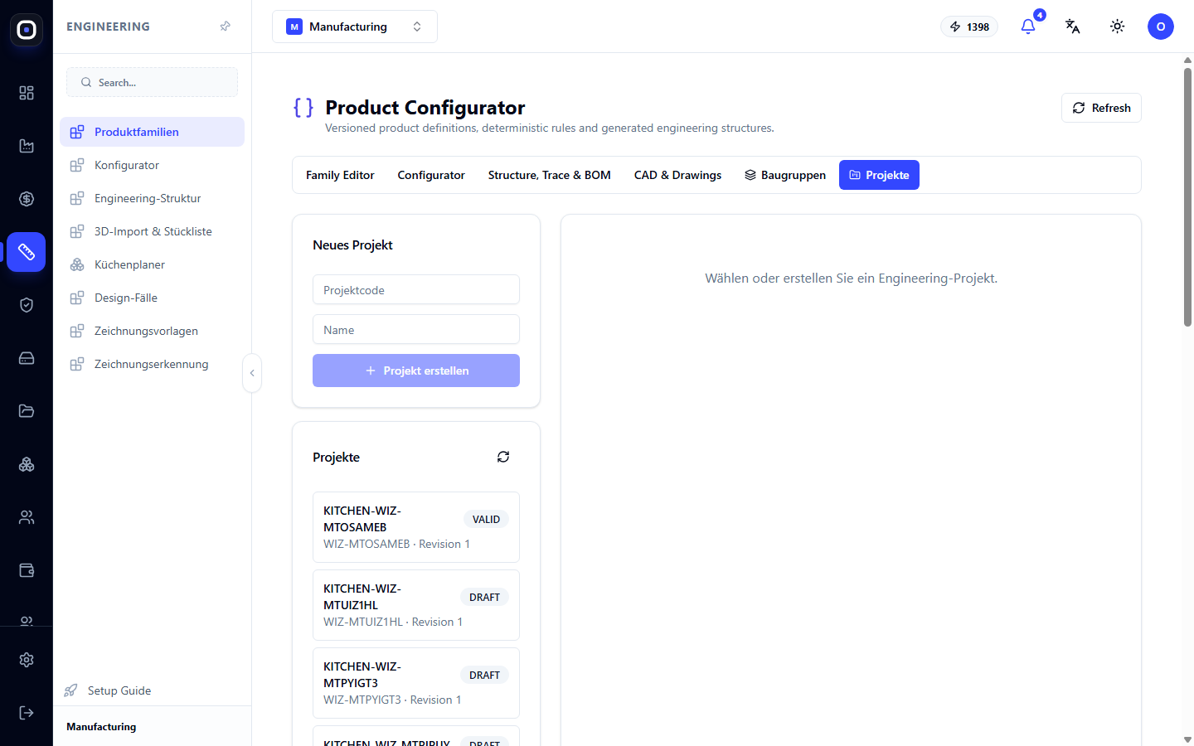
Task: Open the users icon in left rail
Action: [x=27, y=517]
